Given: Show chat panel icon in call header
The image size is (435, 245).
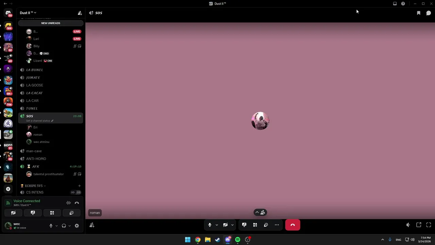Looking at the screenshot, I should coord(429,13).
